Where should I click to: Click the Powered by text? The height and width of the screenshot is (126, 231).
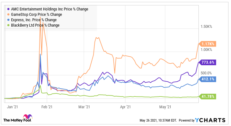point(187,120)
